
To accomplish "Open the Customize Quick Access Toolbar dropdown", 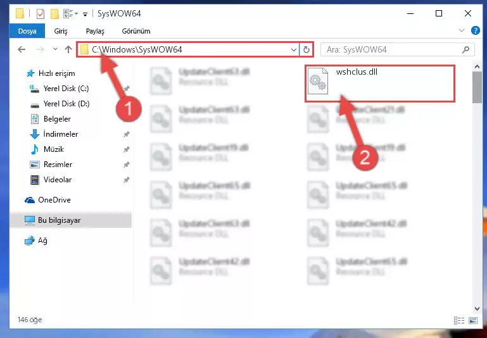I will pos(85,14).
